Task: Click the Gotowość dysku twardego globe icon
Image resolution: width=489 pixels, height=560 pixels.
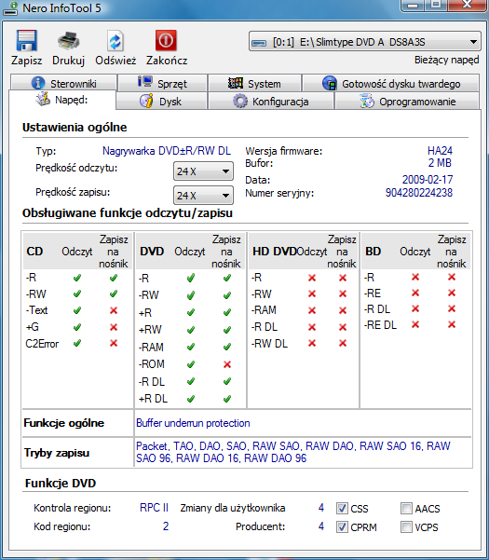Action: 330,83
